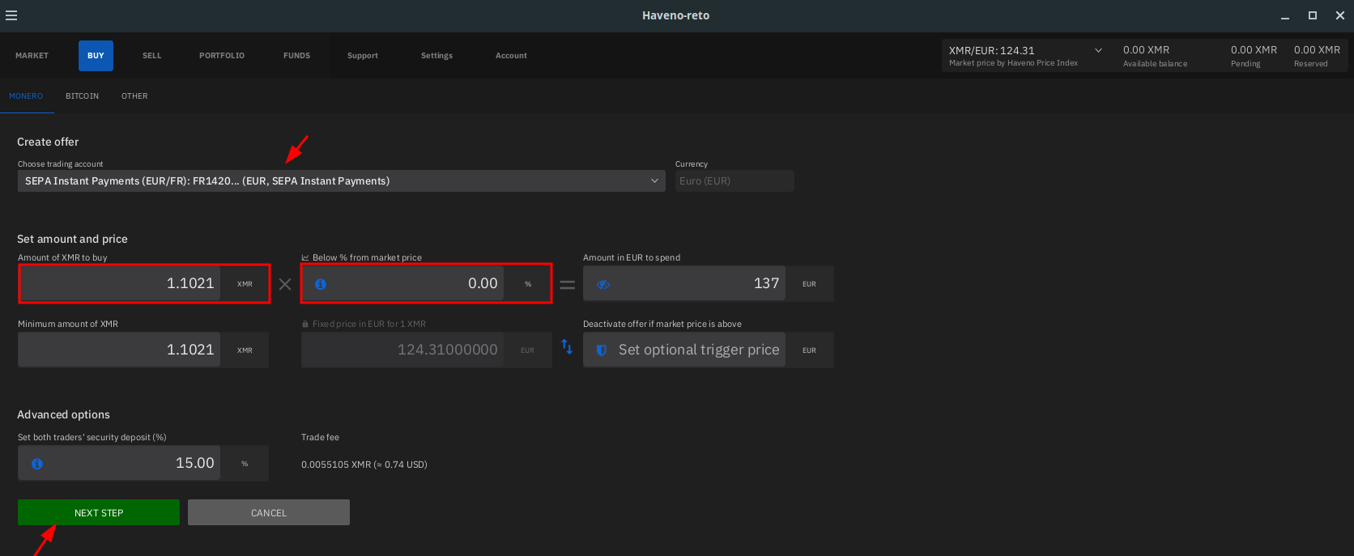Viewport: 1354px width, 556px height.
Task: Open the Portfolio section
Action: pos(222,56)
